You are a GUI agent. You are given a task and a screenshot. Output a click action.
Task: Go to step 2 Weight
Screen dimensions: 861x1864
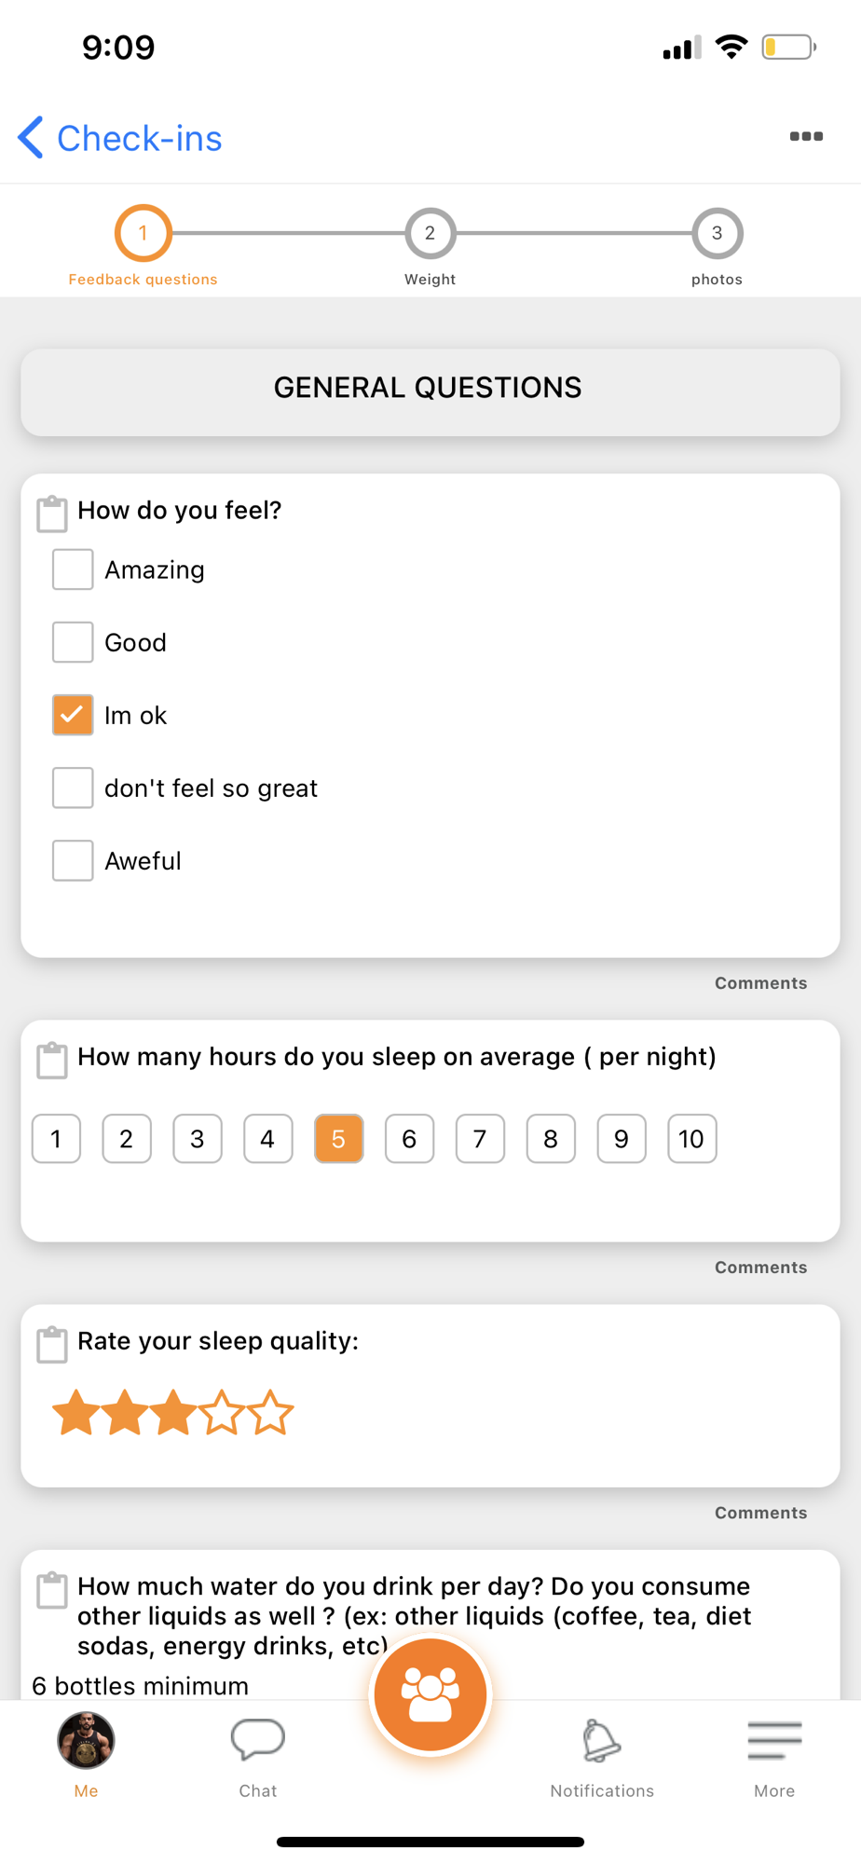click(x=430, y=234)
